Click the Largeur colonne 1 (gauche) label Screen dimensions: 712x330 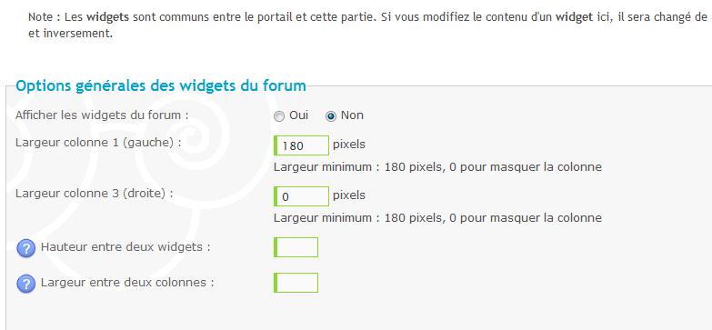pos(98,143)
